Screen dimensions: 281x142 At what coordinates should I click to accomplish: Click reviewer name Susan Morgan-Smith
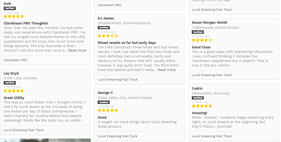(x=210, y=23)
